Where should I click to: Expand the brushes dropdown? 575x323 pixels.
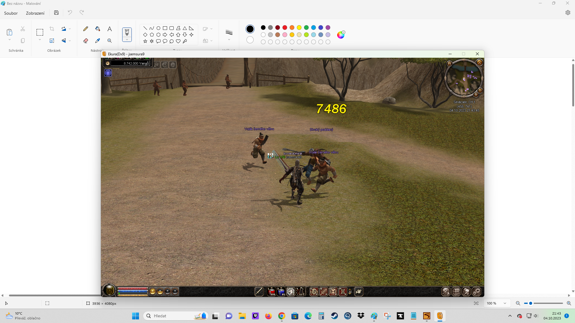tap(127, 40)
